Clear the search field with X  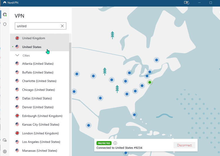pos(62,26)
